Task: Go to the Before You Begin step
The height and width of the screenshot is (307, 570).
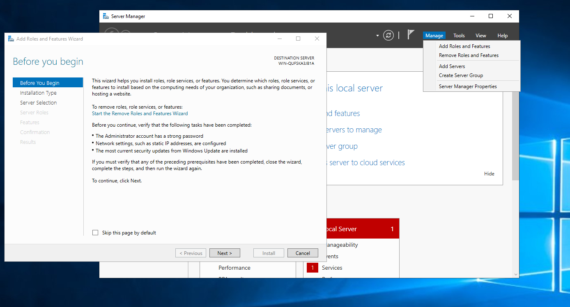Action: (x=48, y=83)
